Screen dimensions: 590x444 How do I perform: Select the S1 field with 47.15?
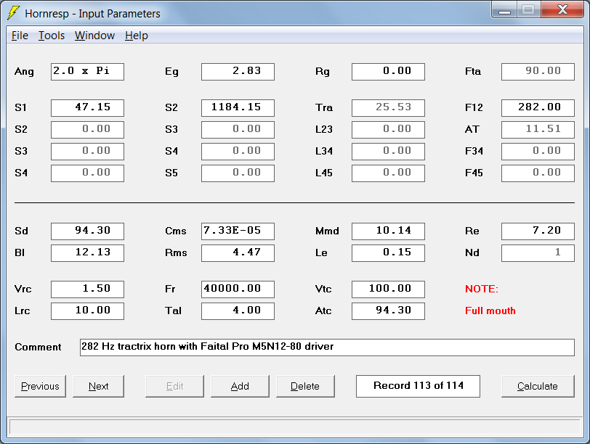[87, 108]
